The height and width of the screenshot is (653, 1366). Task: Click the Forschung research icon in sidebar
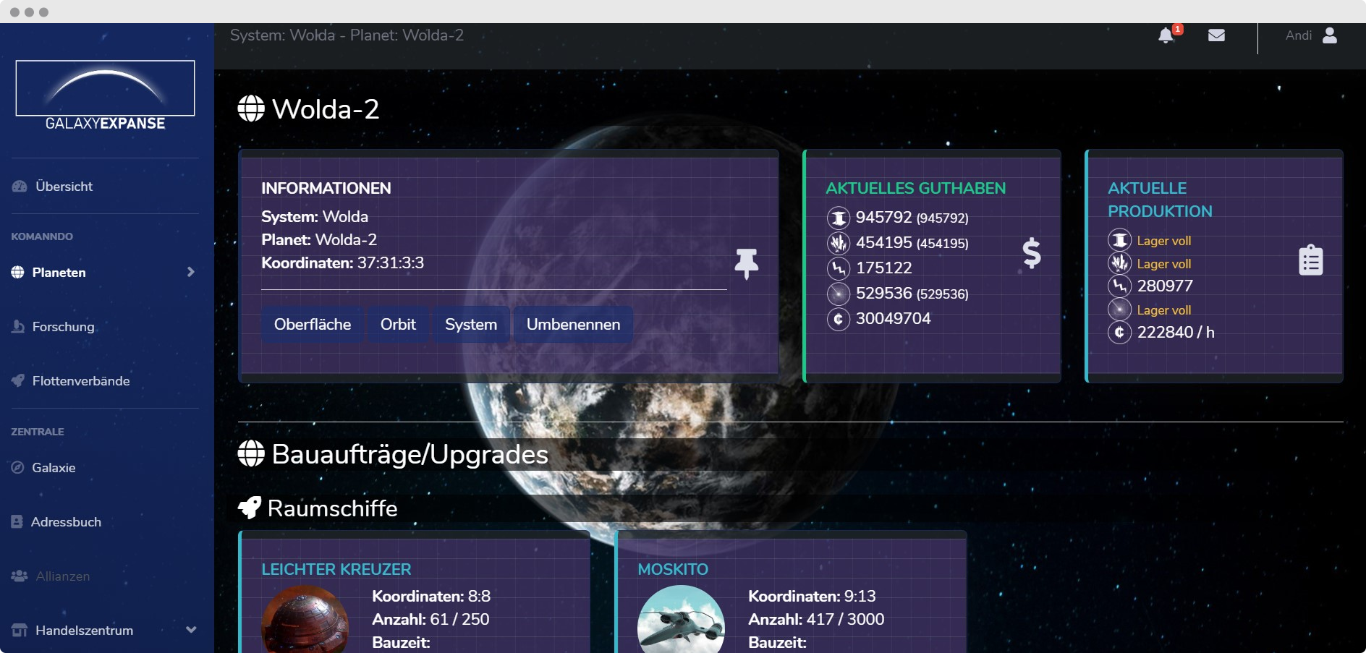tap(18, 326)
